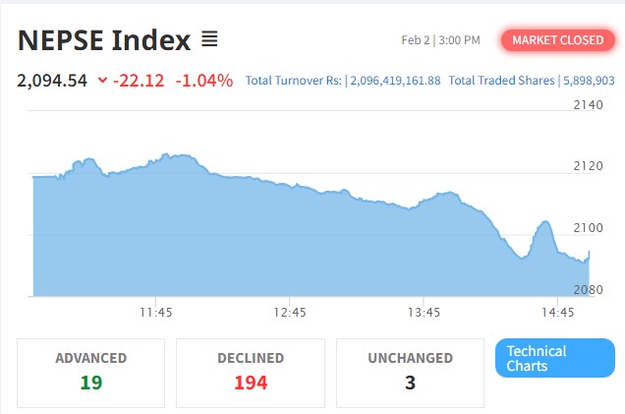
Task: Click the red down-arrow change indicator
Action: (x=102, y=81)
